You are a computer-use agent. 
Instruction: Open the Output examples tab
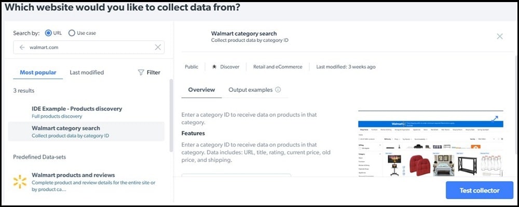(251, 90)
